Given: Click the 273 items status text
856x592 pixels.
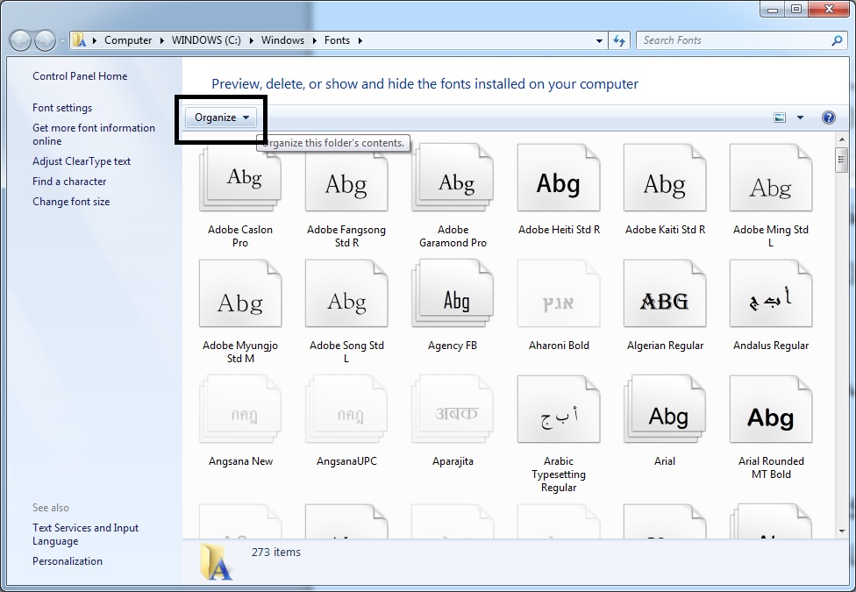Looking at the screenshot, I should pos(275,553).
